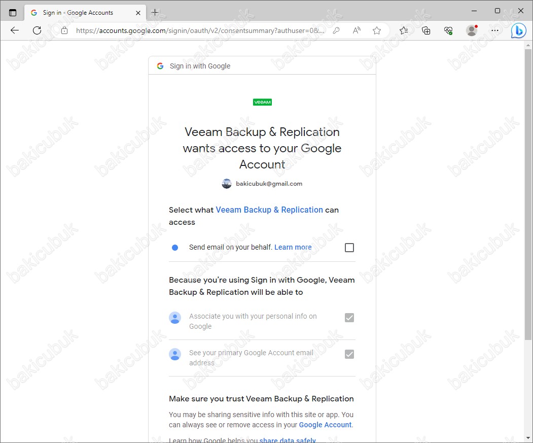
Task: View site information lock icon
Action: click(64, 30)
